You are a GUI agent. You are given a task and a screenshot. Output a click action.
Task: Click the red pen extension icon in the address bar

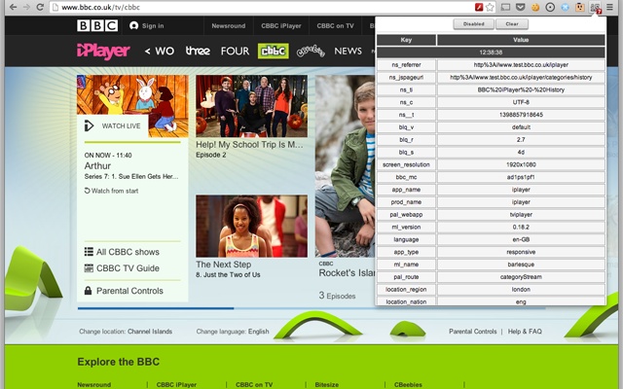pyautogui.click(x=479, y=7)
